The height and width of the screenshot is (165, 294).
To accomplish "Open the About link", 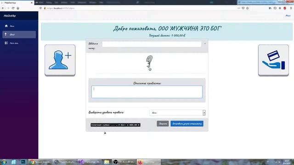I will point(288,16).
